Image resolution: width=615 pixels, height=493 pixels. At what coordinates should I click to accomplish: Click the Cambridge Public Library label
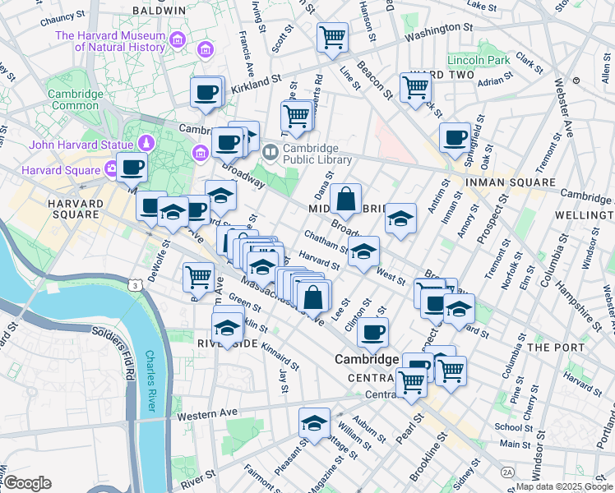(x=317, y=154)
